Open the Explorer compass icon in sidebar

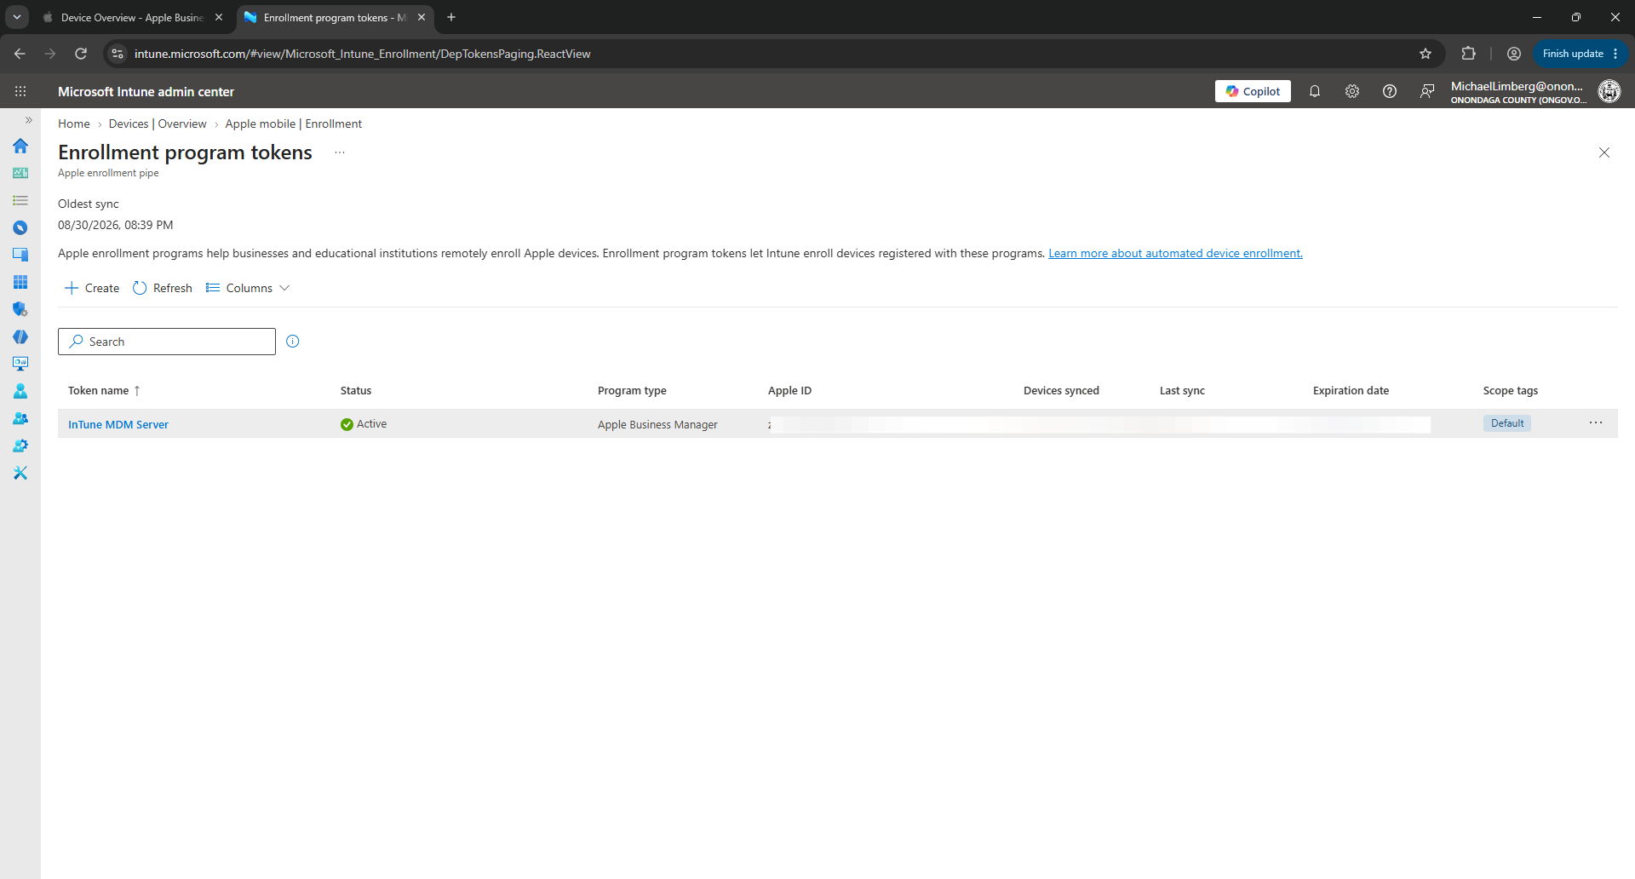[x=20, y=227]
